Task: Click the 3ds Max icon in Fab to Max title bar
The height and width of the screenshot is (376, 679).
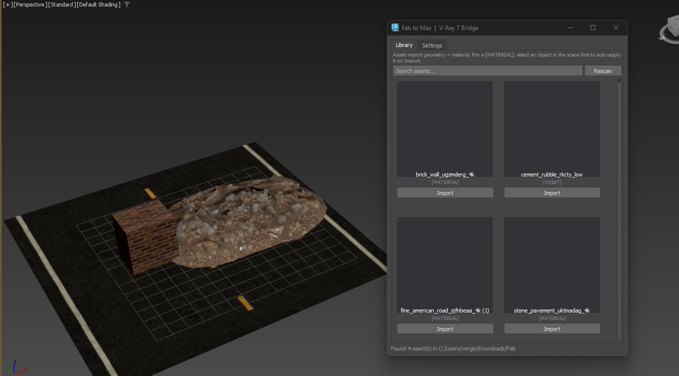Action: 395,28
